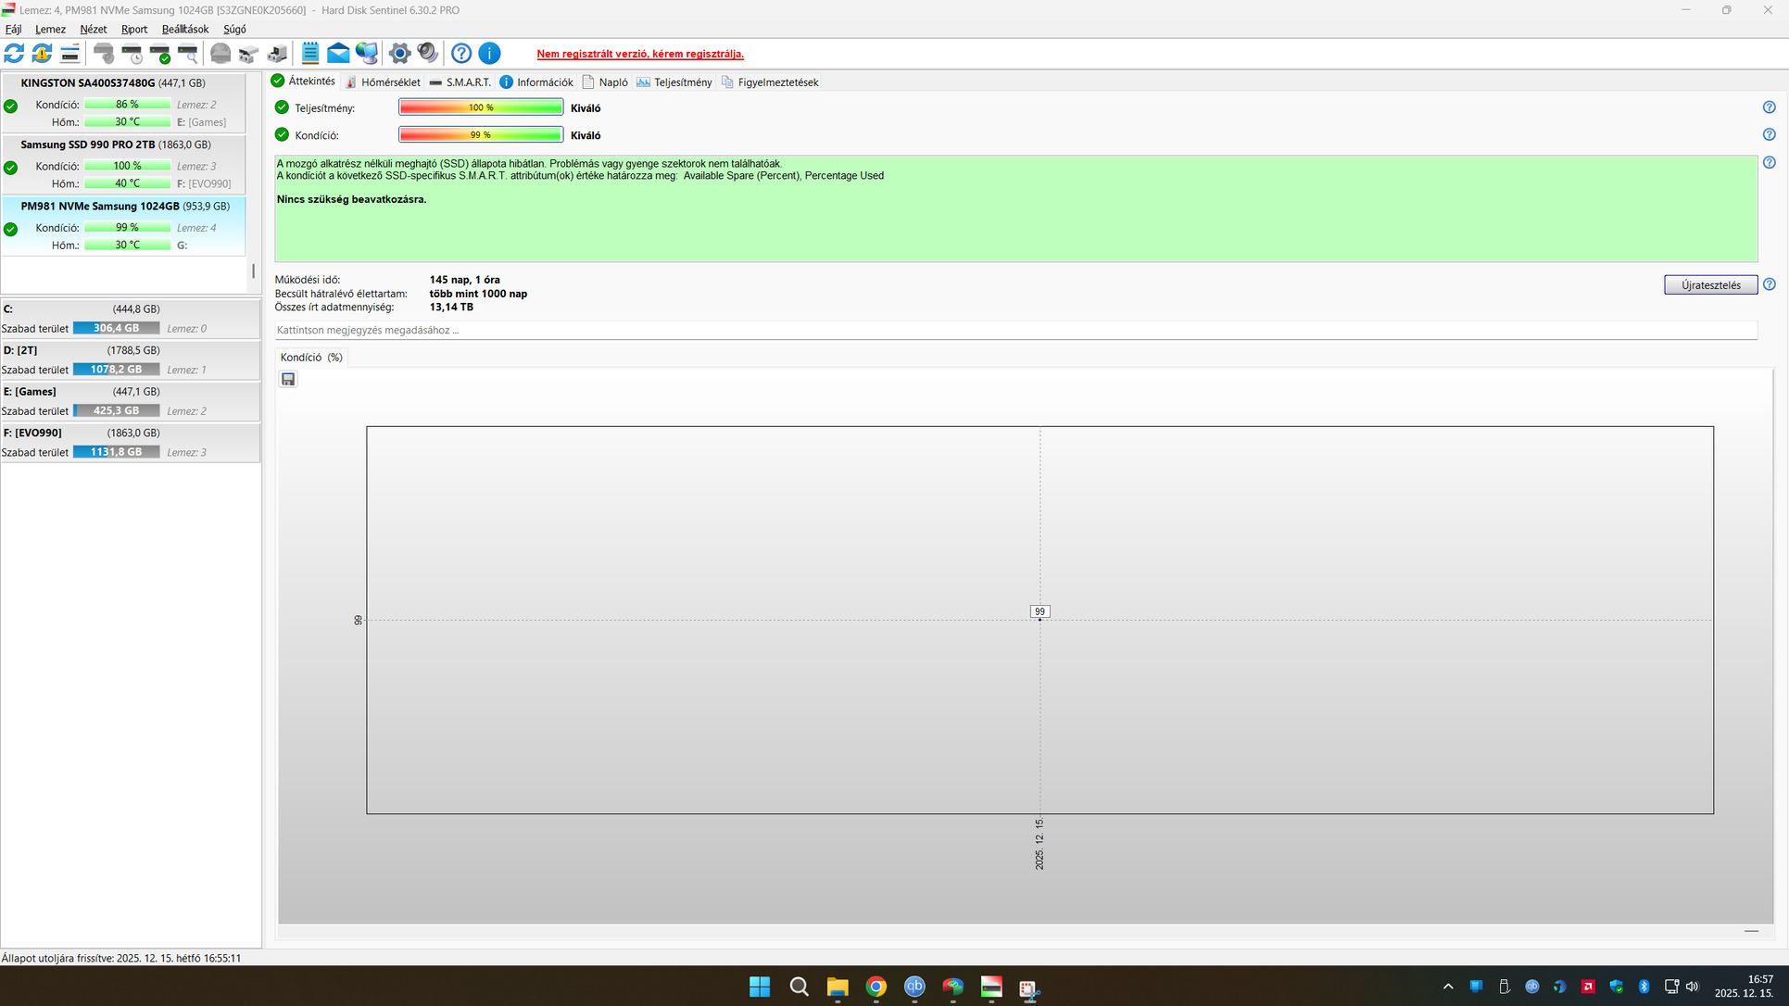Click the disk with green check icon

coord(160,54)
